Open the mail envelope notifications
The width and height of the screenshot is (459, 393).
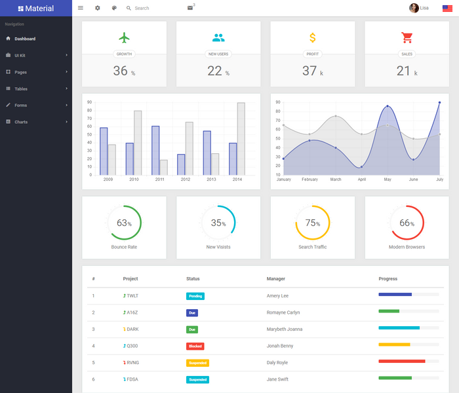point(190,8)
